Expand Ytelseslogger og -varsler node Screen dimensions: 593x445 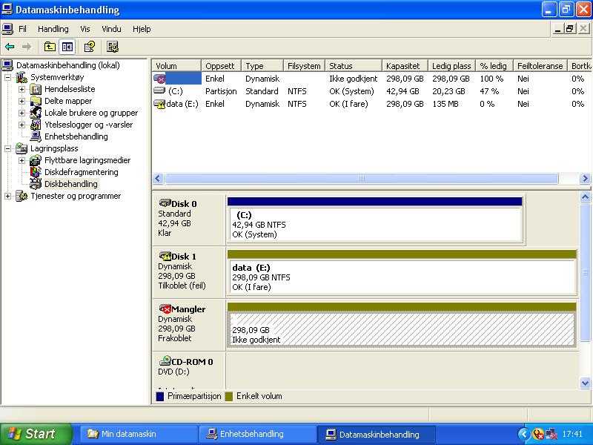coord(22,125)
